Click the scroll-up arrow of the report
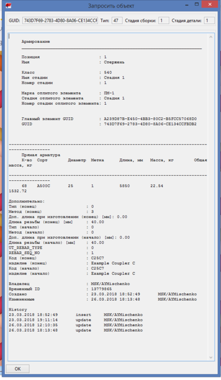The height and width of the screenshot is (380, 221). [x=211, y=37]
